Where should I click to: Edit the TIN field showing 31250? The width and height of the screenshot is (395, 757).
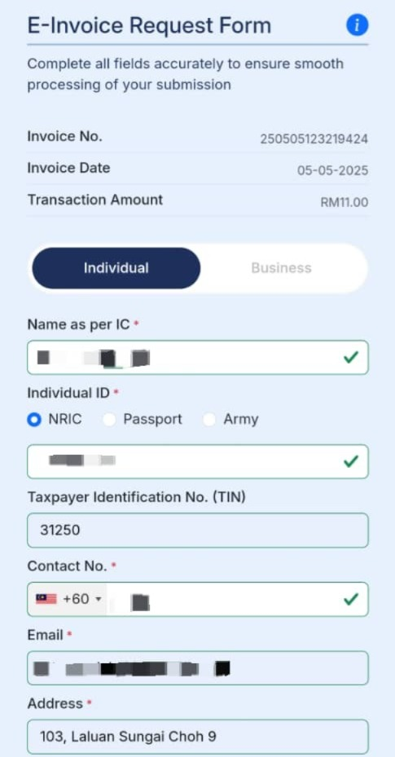point(198,530)
